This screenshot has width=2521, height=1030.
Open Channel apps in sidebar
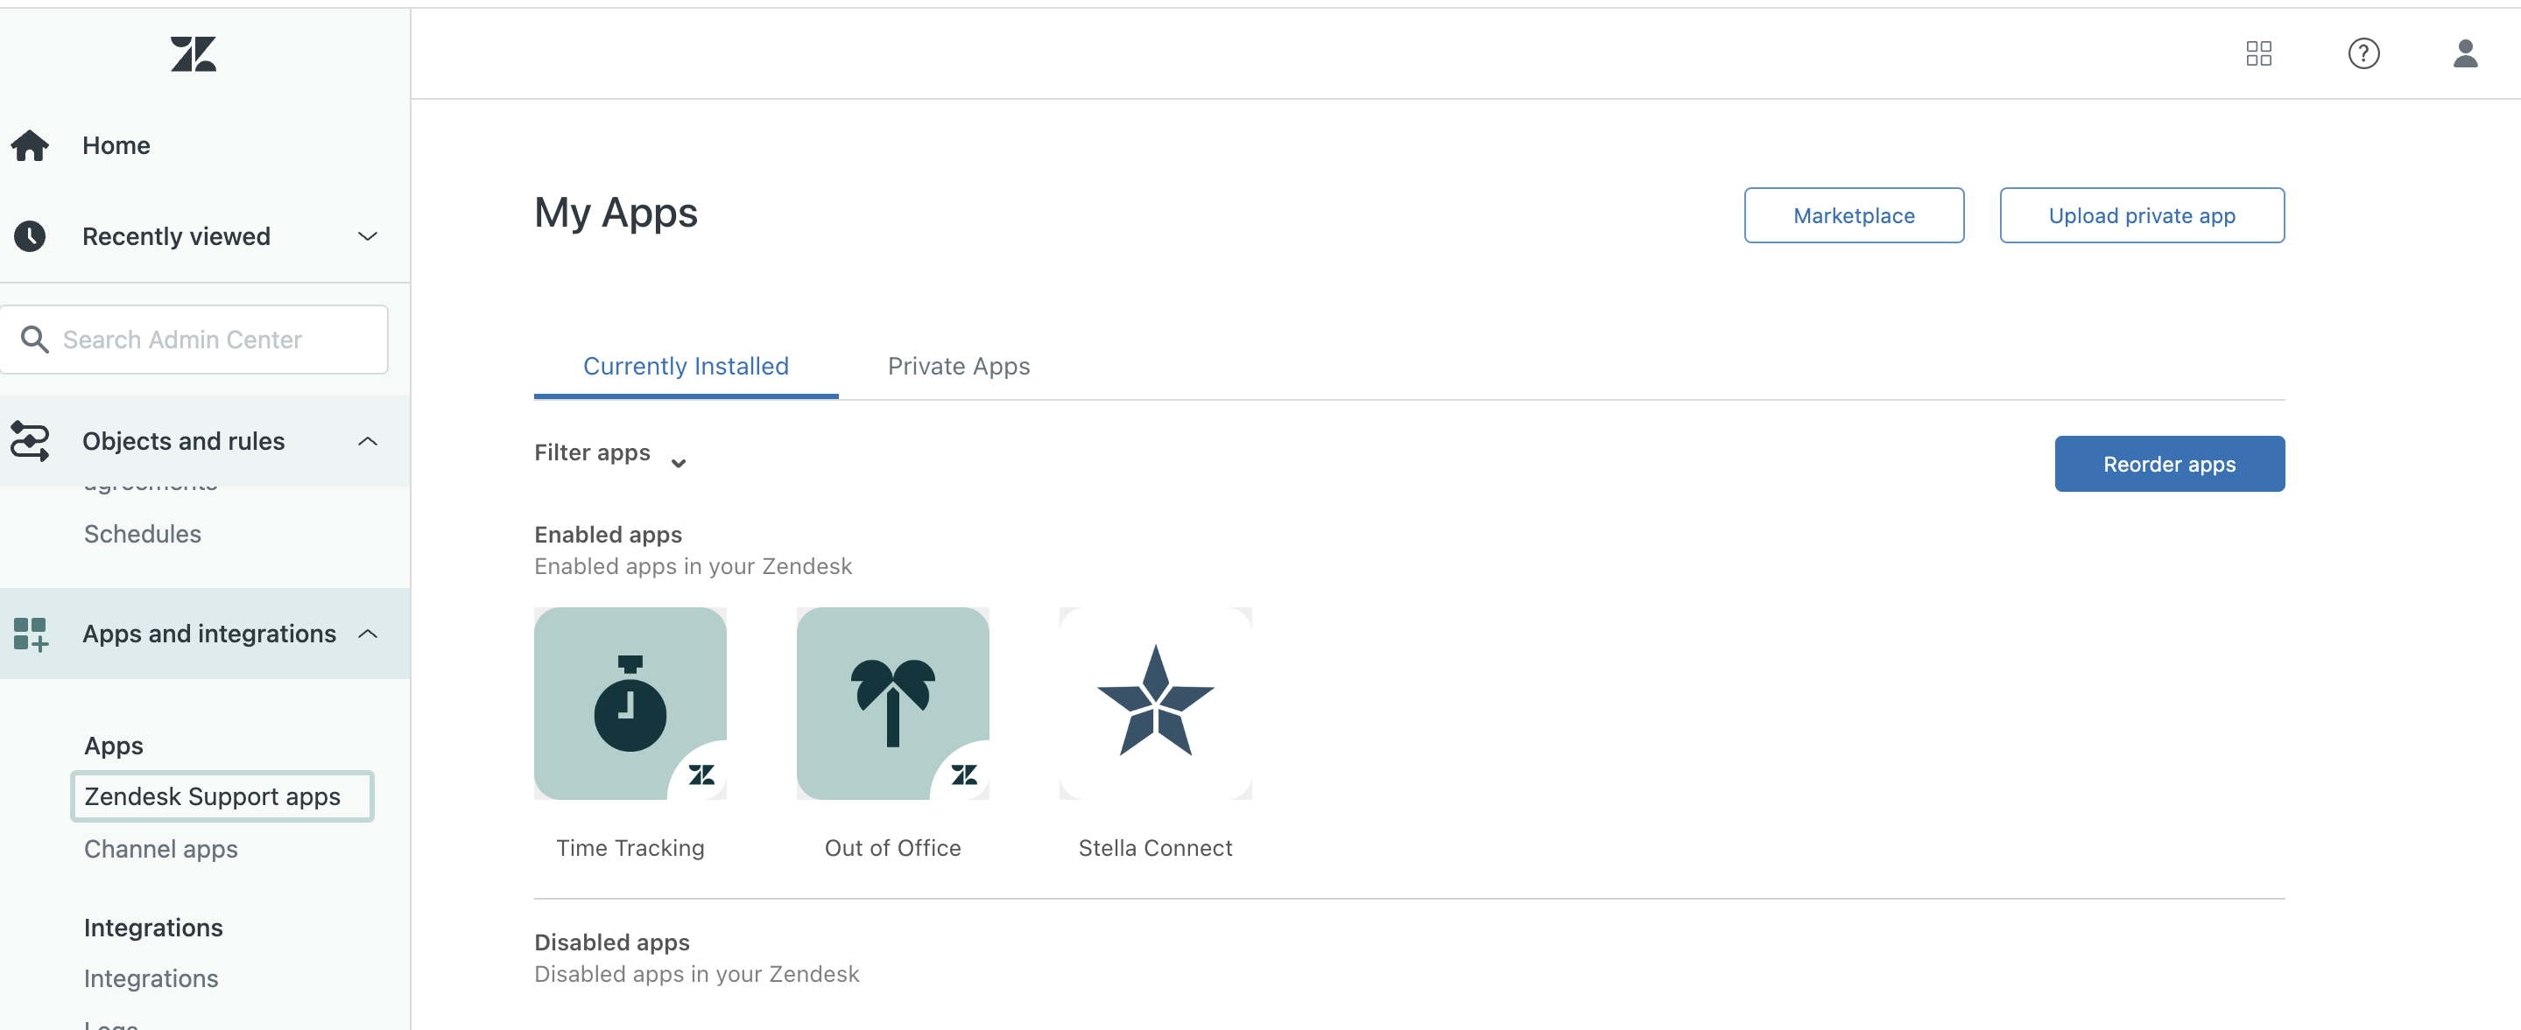coord(160,849)
